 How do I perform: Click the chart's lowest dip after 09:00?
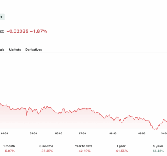pos(155,129)
